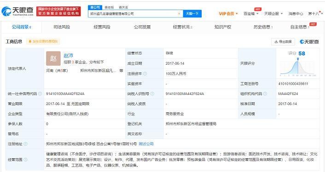Click the 天眼查 logo beside 导出数据
The height and width of the screenshot is (172, 325).
(x=309, y=42)
